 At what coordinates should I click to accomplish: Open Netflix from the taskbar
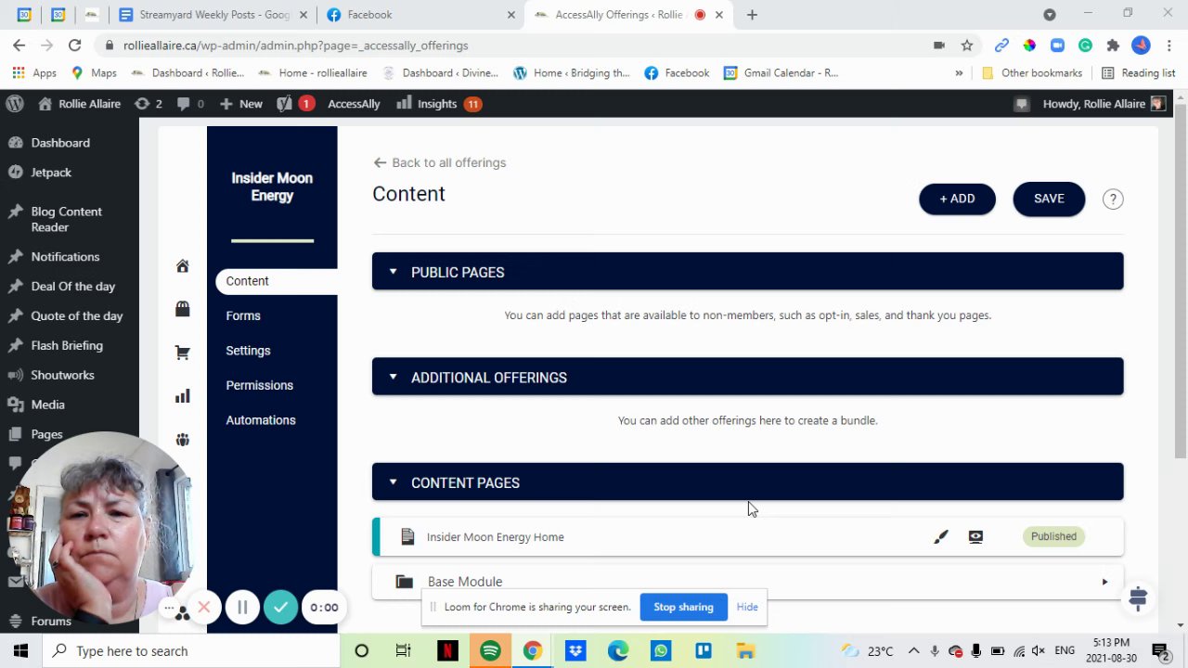447,651
